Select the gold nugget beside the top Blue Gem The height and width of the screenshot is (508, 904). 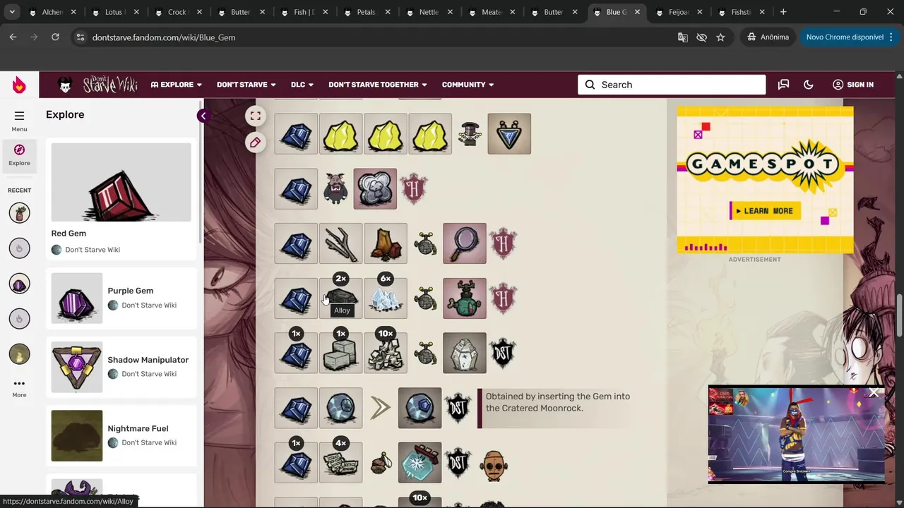341,133
